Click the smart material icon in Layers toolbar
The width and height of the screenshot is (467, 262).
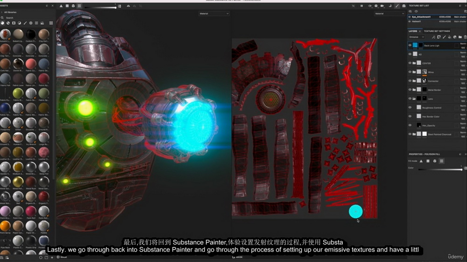click(x=455, y=37)
